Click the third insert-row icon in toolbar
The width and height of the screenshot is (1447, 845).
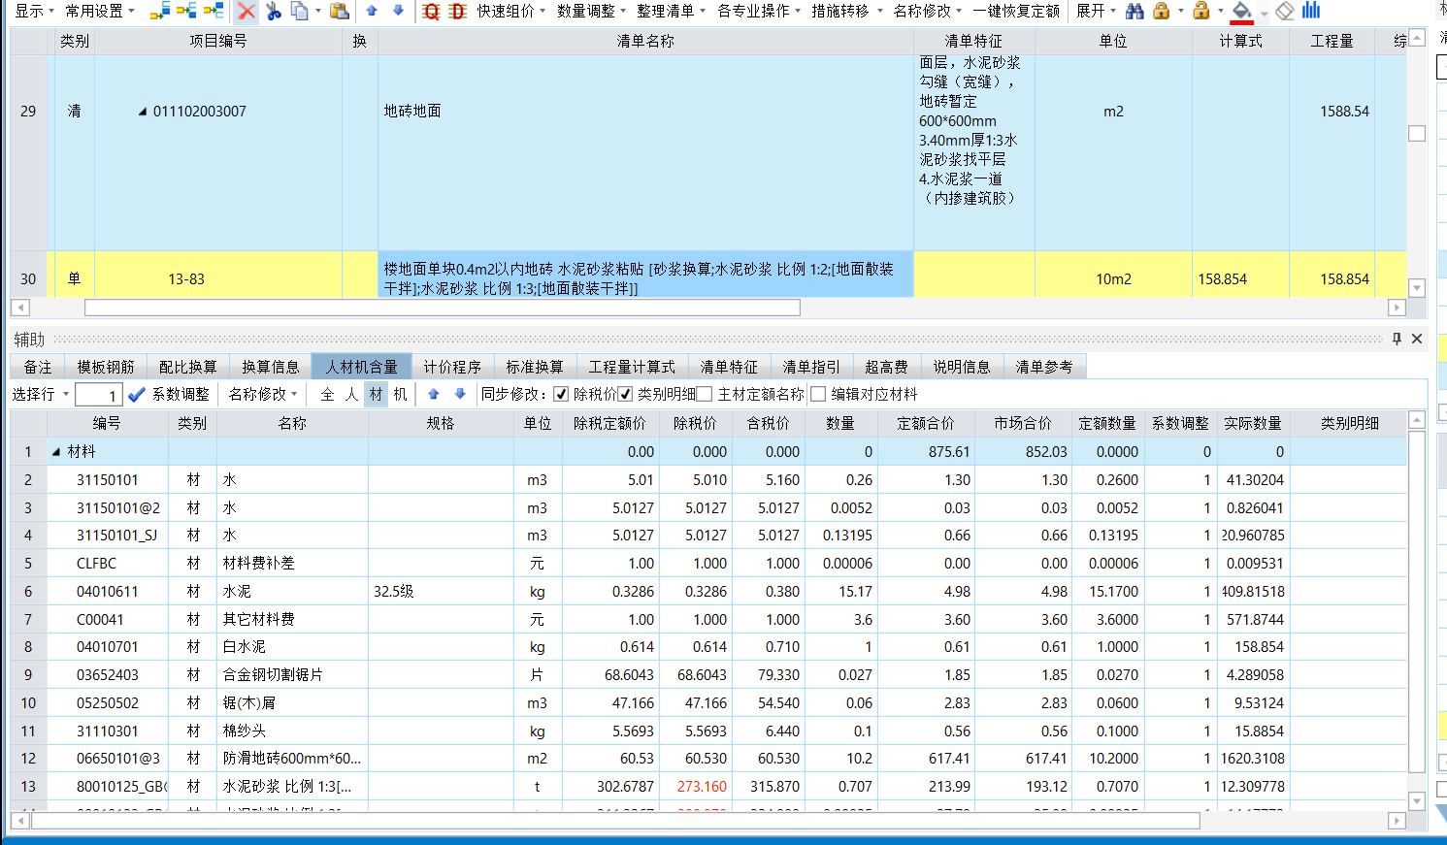[214, 11]
